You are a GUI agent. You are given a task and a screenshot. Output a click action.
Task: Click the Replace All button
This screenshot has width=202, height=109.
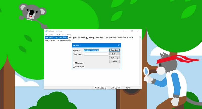pyautogui.click(x=114, y=58)
